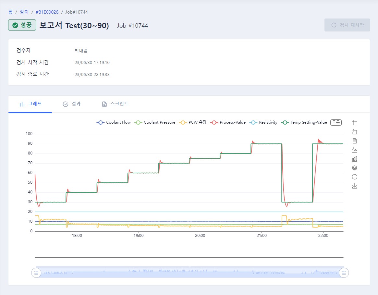This screenshot has width=378, height=295.
Task: Select the stack chart layers icon
Action: coord(355,168)
